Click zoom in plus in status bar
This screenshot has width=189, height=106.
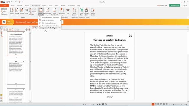(181, 104)
